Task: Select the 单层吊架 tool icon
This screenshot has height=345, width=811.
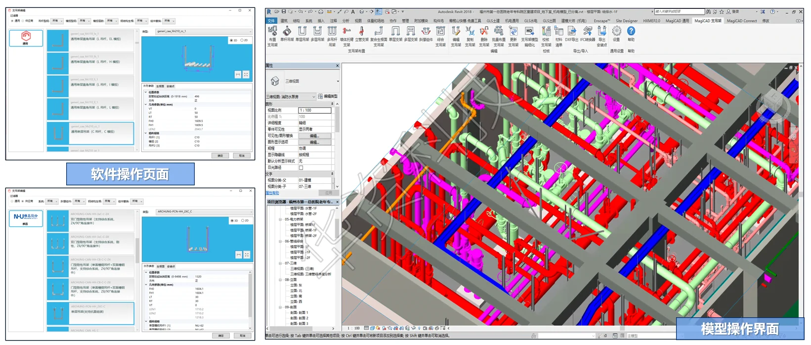Action: [302, 32]
